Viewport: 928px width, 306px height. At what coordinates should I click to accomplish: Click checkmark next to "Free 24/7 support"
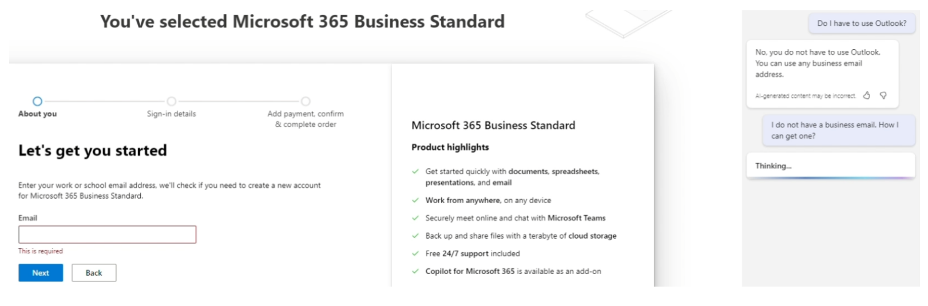415,253
